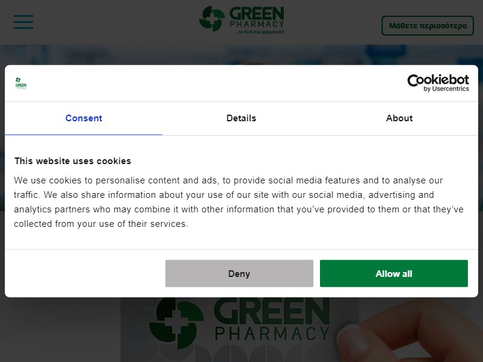
Task: Deny all cookies
Action: pos(239,273)
